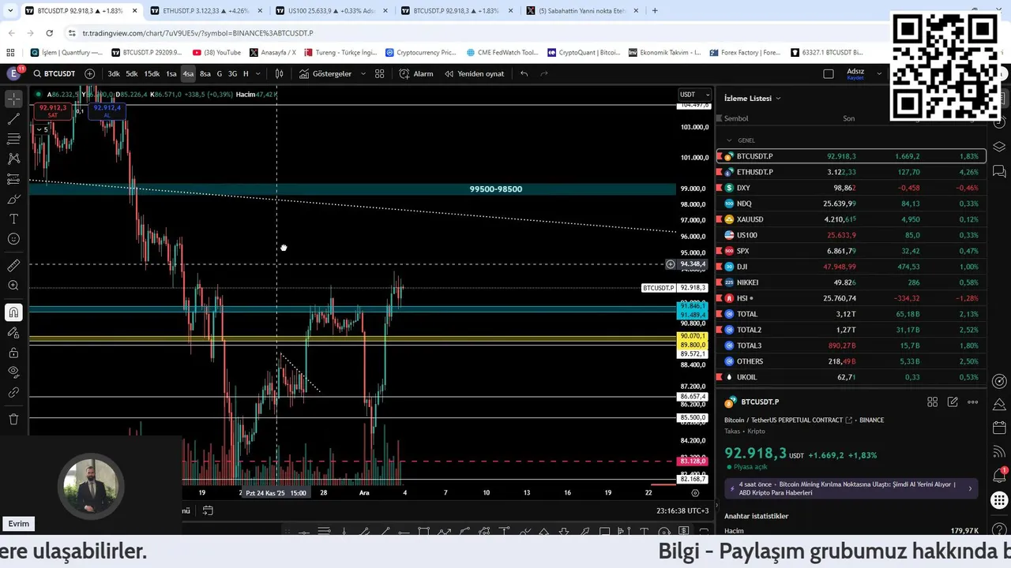Open indicator templates grid
This screenshot has width=1011, height=568.
[x=380, y=73]
